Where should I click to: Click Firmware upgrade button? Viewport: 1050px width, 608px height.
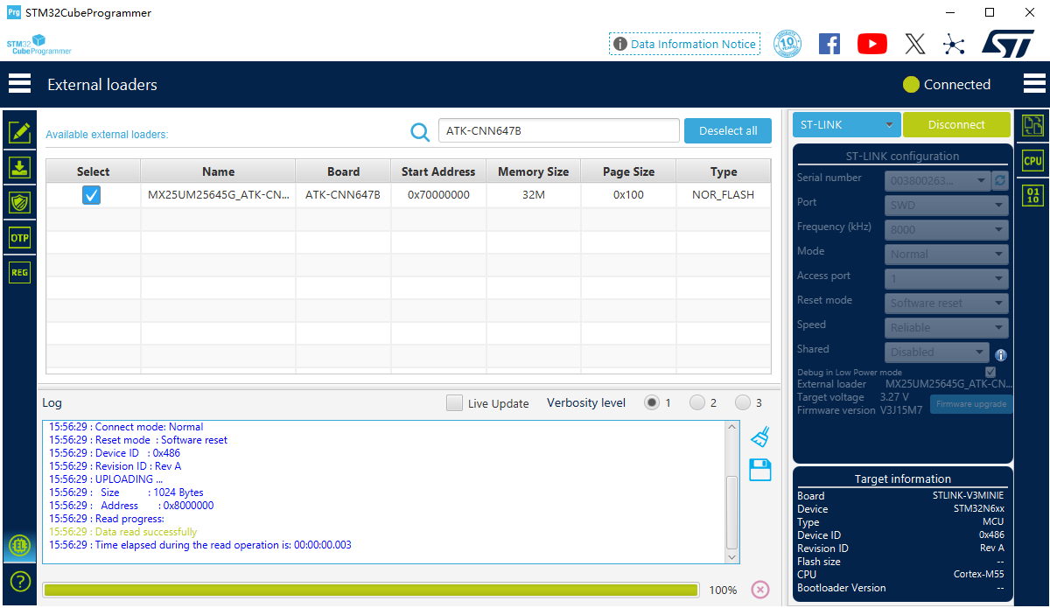970,404
